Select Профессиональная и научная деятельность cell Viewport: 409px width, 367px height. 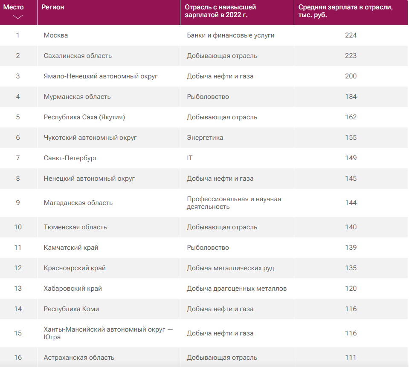234,203
